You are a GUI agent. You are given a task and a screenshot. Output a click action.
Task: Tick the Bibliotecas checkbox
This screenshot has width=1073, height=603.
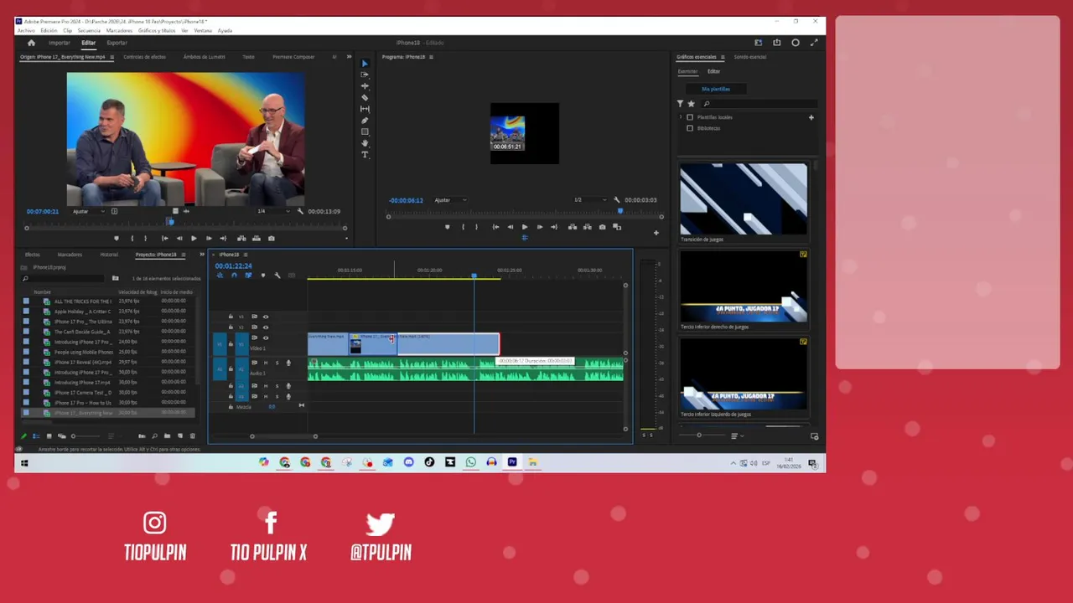tap(690, 128)
